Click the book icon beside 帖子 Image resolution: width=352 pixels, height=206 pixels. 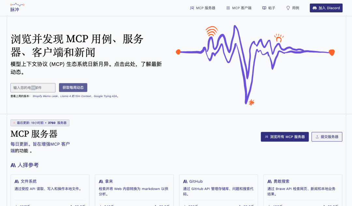point(264,8)
